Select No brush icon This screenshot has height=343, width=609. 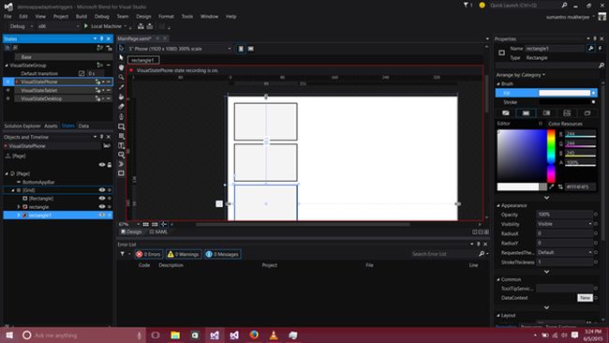[506, 113]
